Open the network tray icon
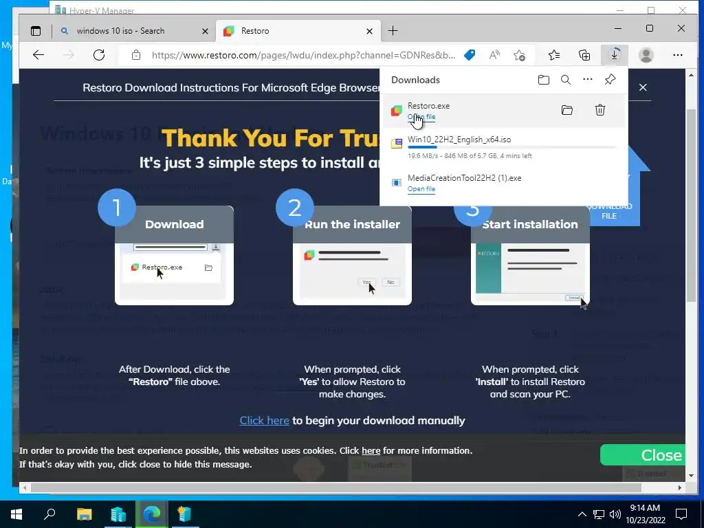The width and height of the screenshot is (704, 528). (599, 514)
